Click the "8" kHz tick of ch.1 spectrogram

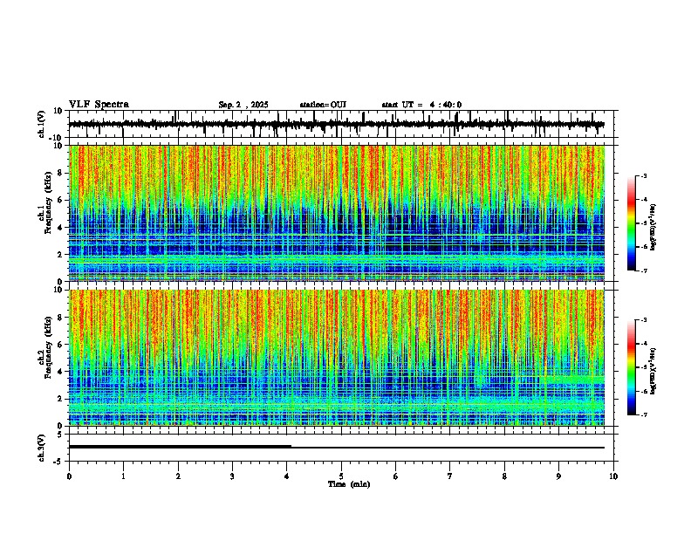pos(60,173)
